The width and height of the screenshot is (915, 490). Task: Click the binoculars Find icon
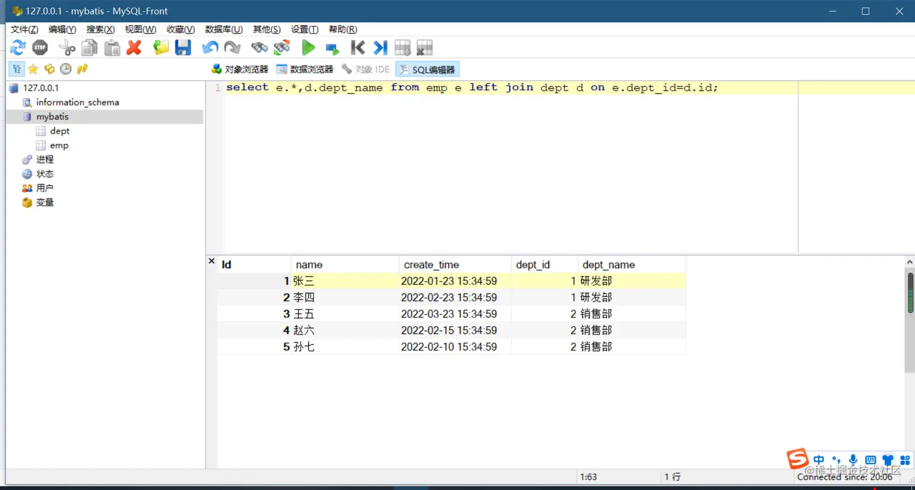(x=260, y=47)
